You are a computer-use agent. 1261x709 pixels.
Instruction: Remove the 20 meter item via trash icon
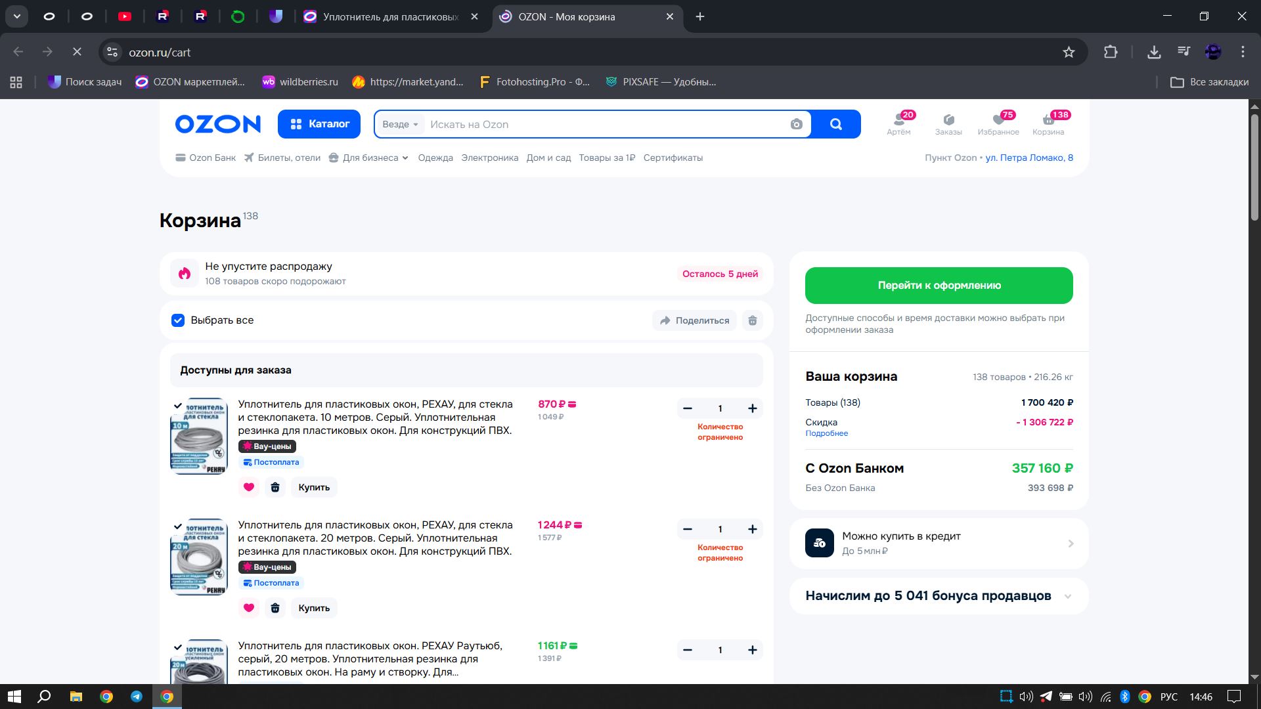275,608
